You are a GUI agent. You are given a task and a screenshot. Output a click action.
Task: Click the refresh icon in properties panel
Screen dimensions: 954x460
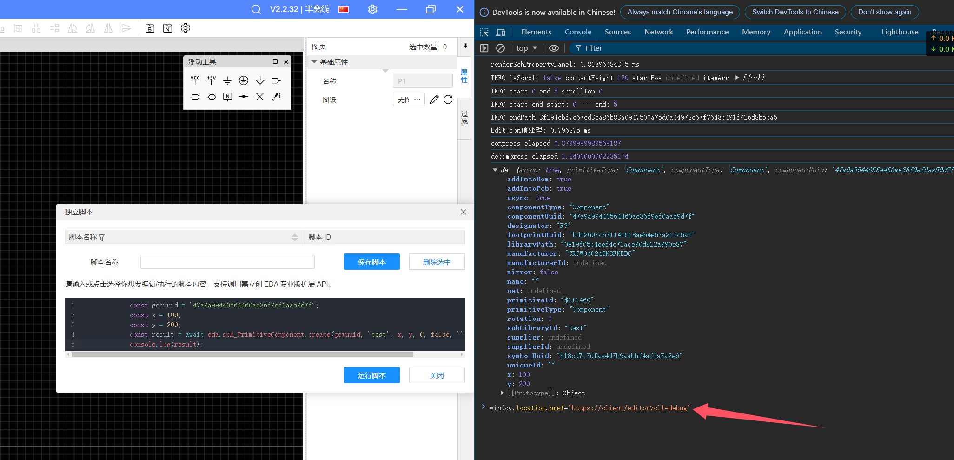(x=448, y=100)
